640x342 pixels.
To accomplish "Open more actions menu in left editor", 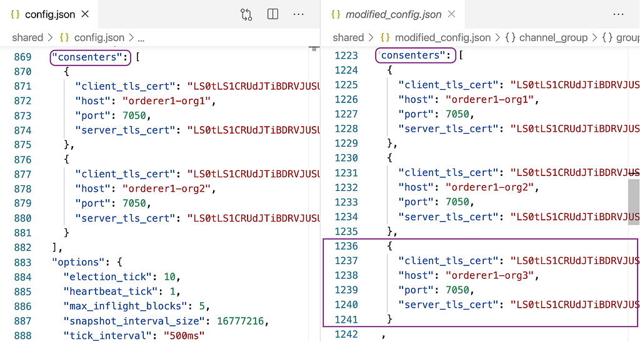I will [x=298, y=14].
